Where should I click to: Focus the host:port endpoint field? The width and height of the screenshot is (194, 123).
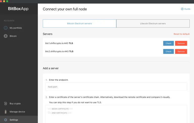tap(116, 87)
